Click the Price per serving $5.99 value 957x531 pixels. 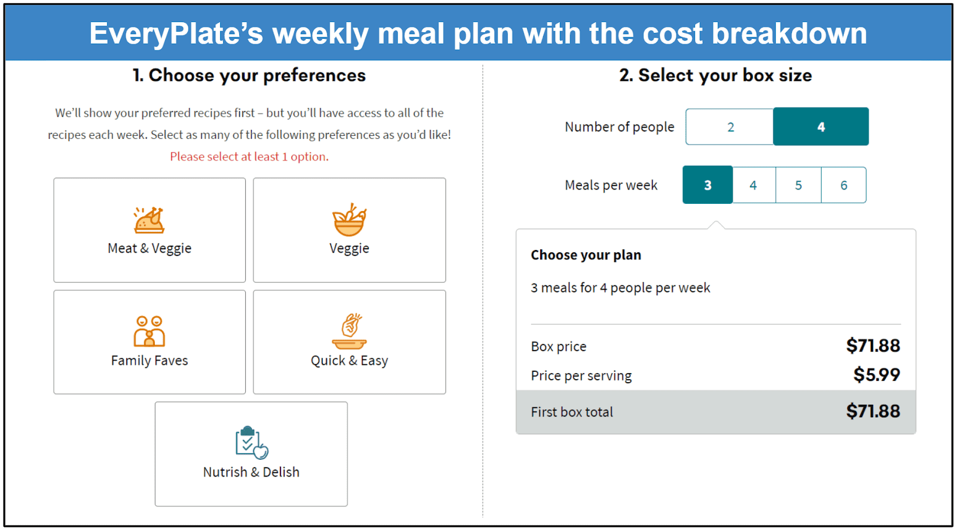coord(876,375)
